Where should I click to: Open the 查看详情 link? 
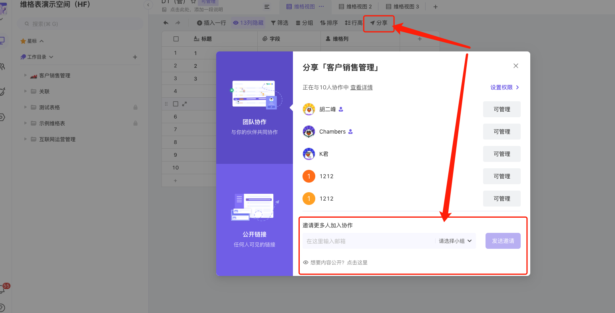click(362, 87)
